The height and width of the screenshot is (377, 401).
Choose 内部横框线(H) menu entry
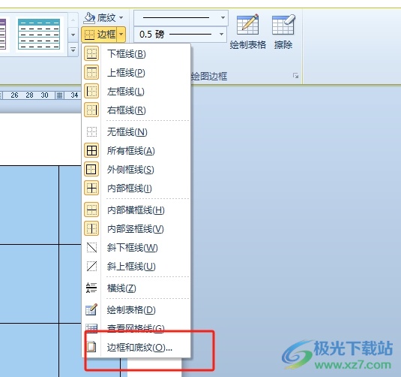(x=136, y=210)
